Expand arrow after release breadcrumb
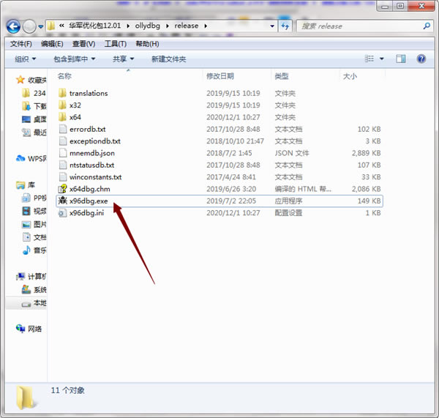 click(206, 26)
